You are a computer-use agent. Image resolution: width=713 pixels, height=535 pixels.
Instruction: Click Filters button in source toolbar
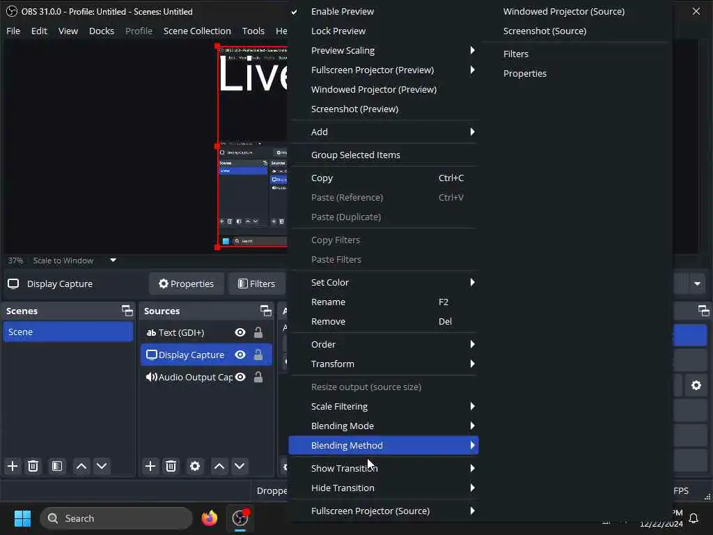(x=256, y=284)
